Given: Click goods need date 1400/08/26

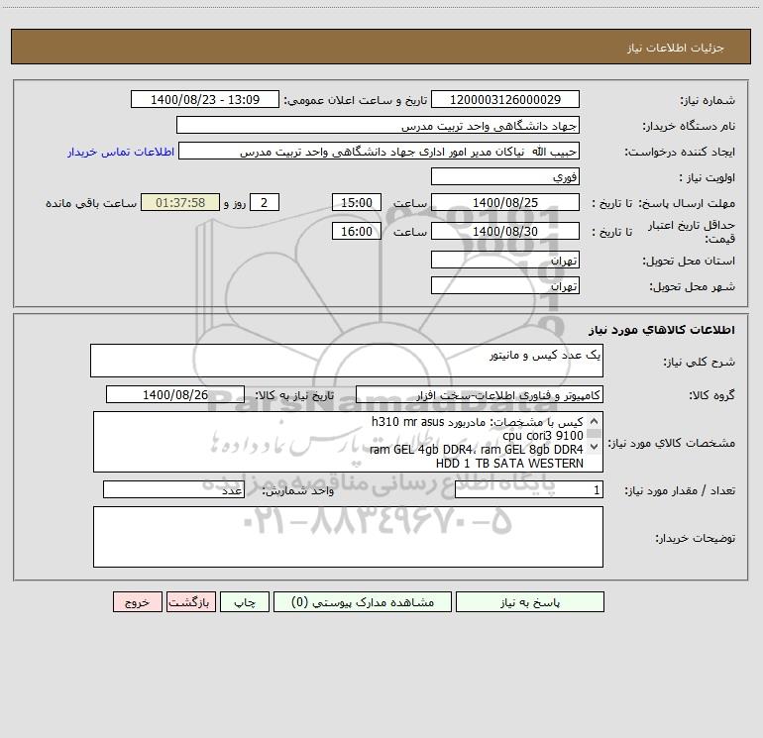Looking at the screenshot, I should point(175,394).
